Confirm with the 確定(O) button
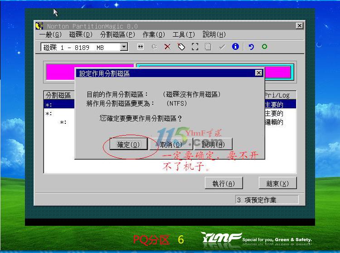 (129, 144)
